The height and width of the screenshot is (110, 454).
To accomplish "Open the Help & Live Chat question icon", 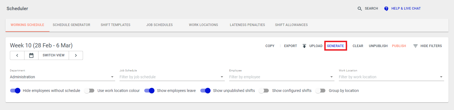I will pos(386,9).
